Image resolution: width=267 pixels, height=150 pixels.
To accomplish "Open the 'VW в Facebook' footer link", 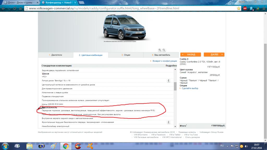I will coord(158,135).
